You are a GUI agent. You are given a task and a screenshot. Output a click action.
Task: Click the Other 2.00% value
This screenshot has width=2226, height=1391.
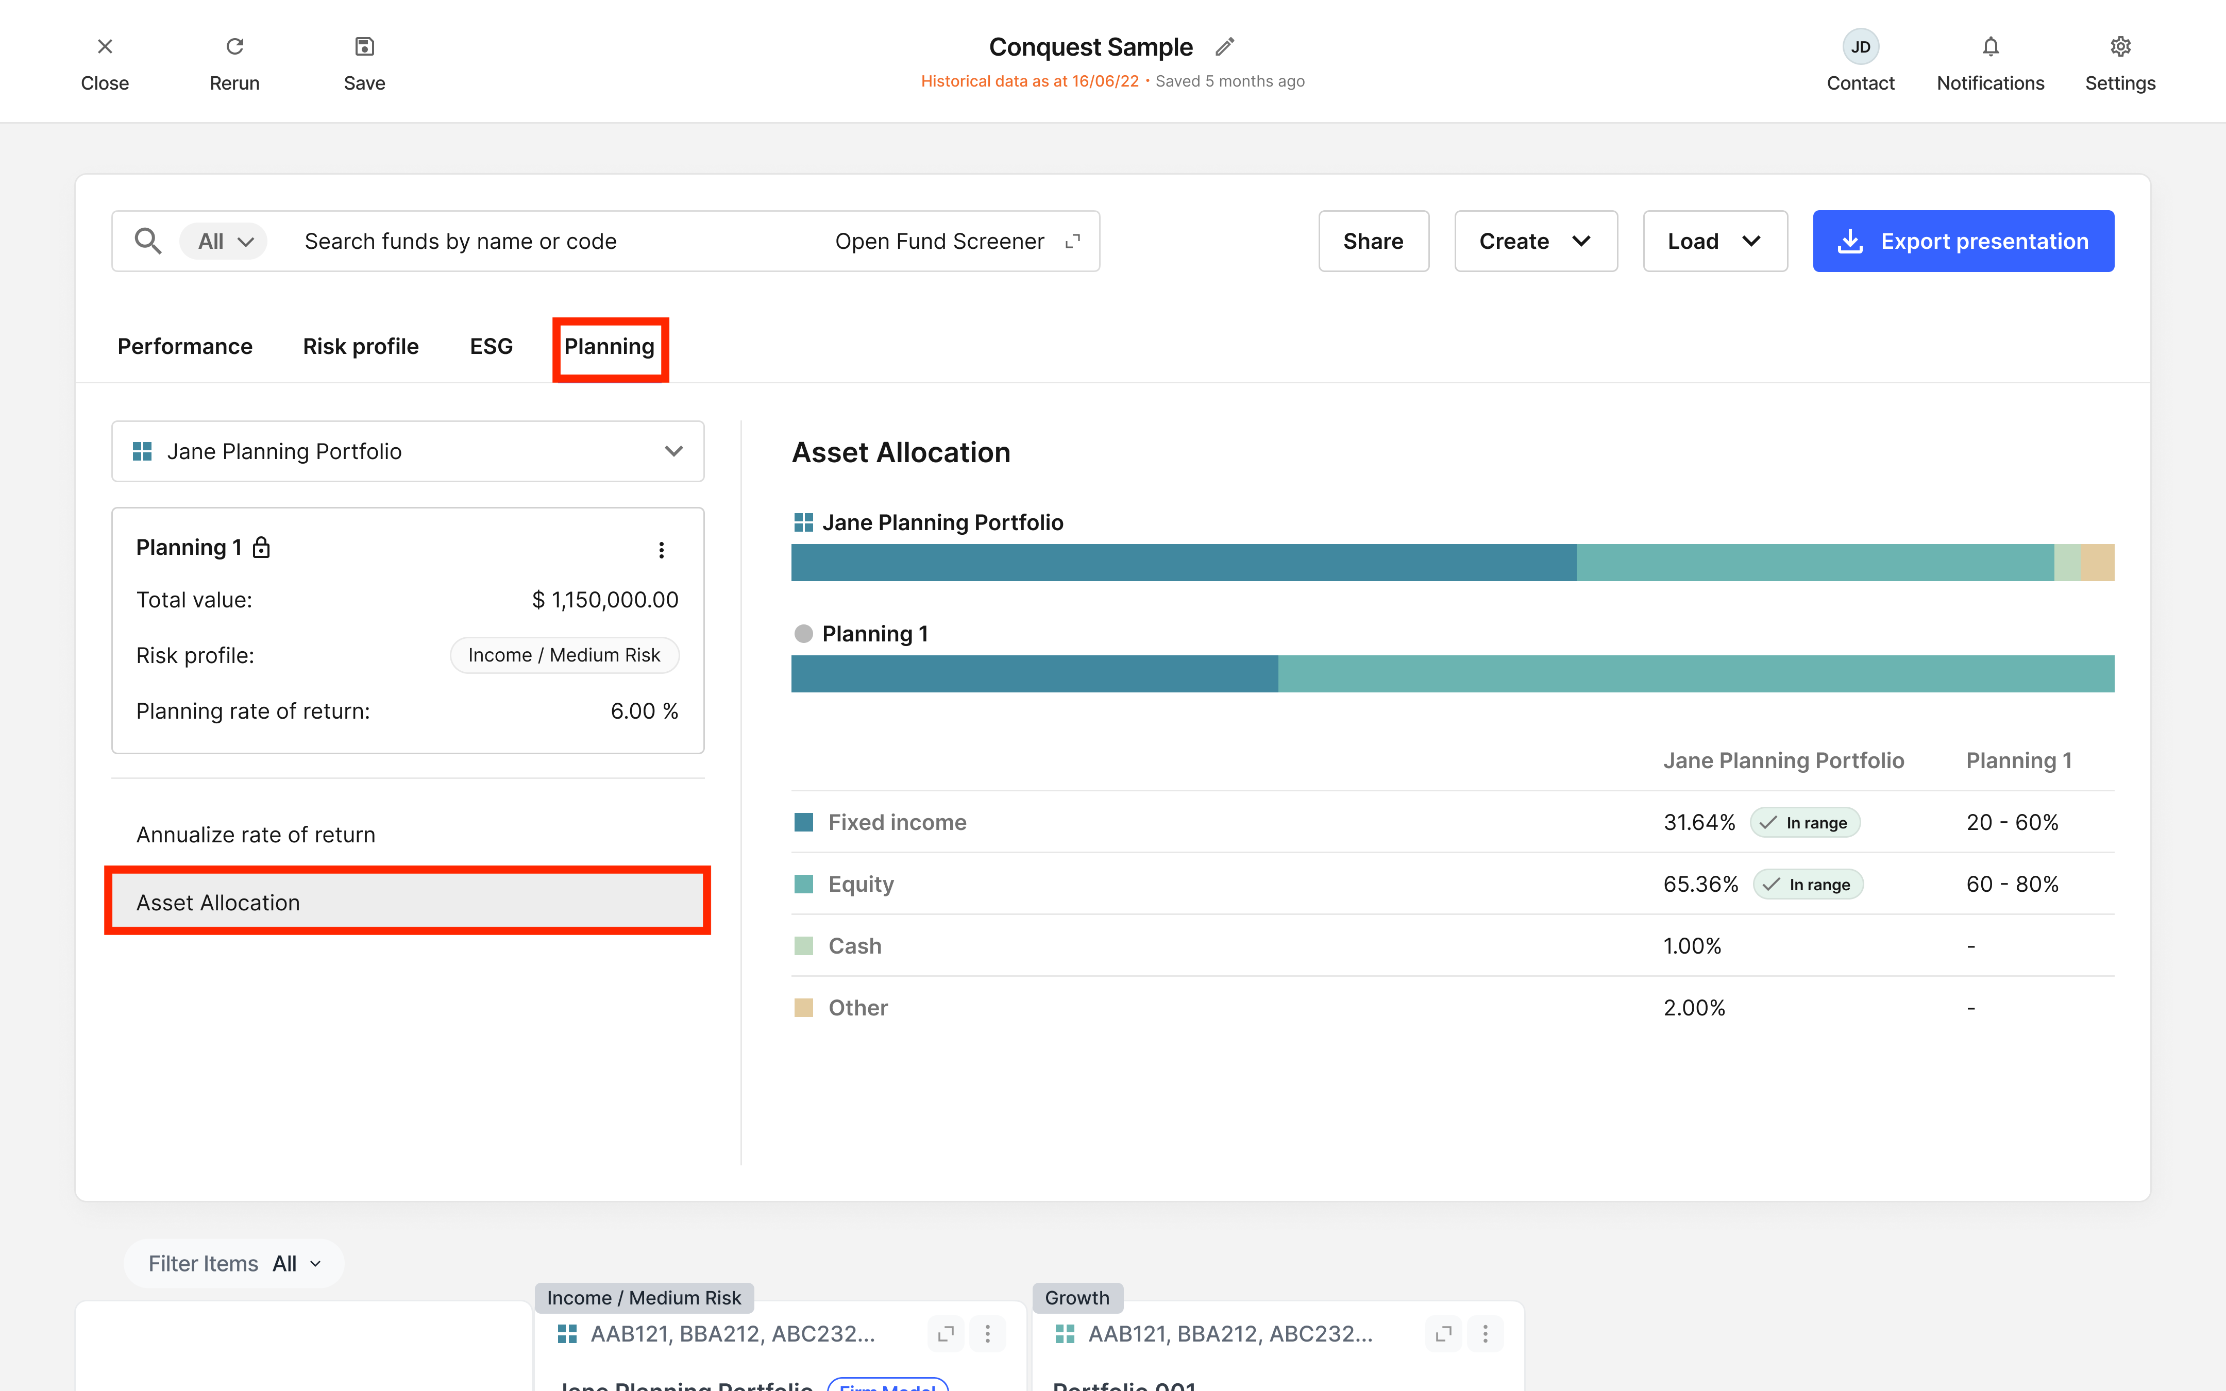(x=1694, y=1007)
